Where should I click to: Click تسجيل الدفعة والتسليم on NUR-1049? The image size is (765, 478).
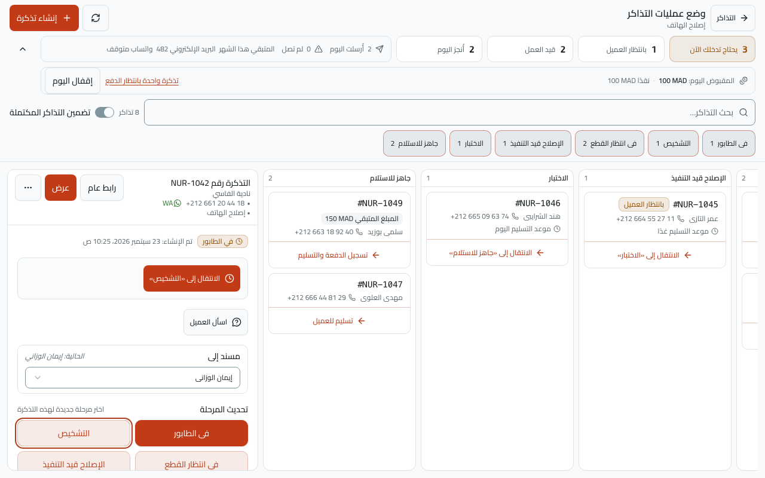tap(339, 255)
